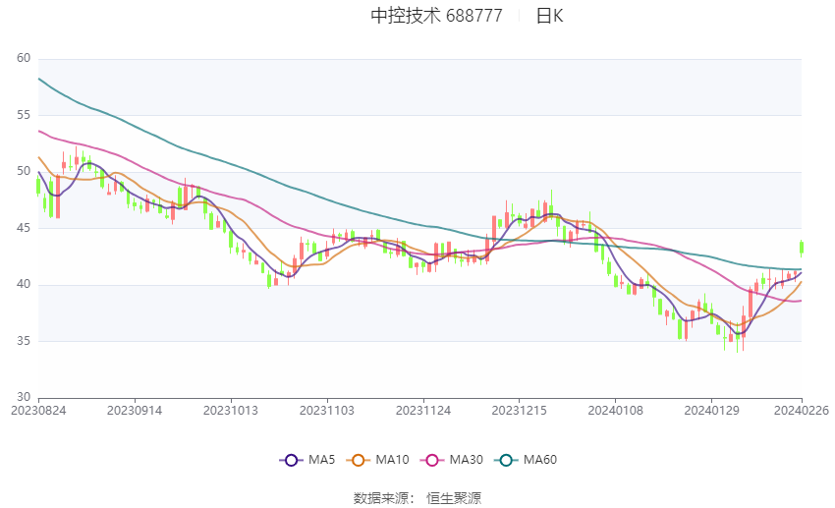Click the chart title 中控技术 688777
835x508 pixels.
(x=437, y=16)
